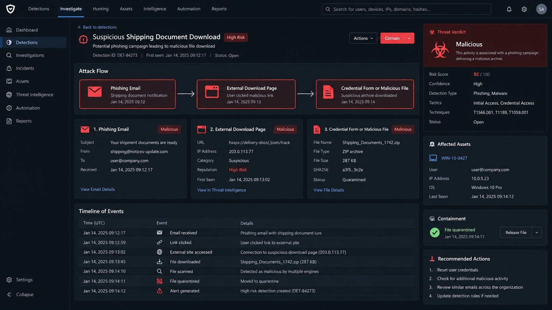Open the Automation top navigation tab

click(x=189, y=9)
